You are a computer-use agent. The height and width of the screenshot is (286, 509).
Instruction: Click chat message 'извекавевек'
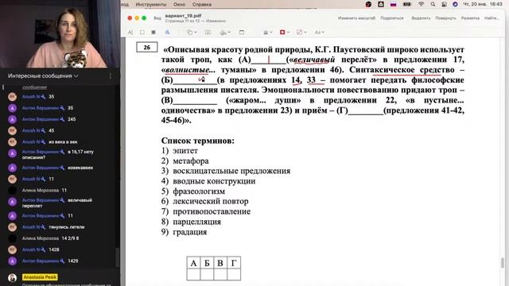pos(80,168)
